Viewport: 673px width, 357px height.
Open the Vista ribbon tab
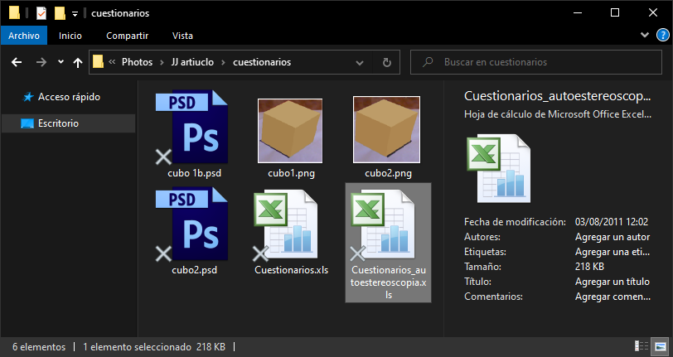tap(182, 36)
